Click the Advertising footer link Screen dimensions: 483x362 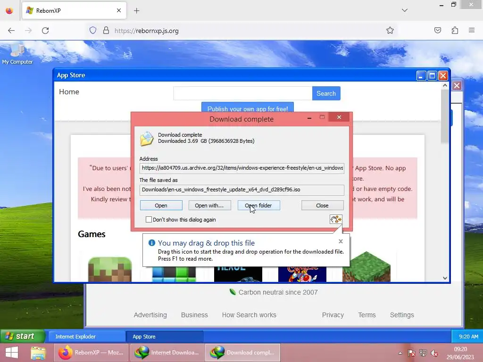150,315
